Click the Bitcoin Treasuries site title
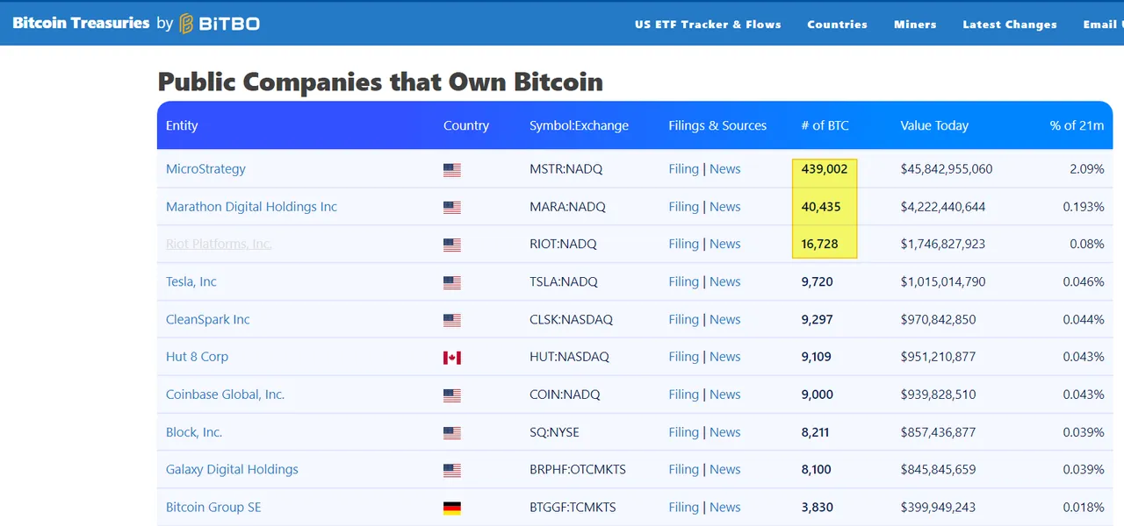The height and width of the screenshot is (526, 1124). point(81,23)
